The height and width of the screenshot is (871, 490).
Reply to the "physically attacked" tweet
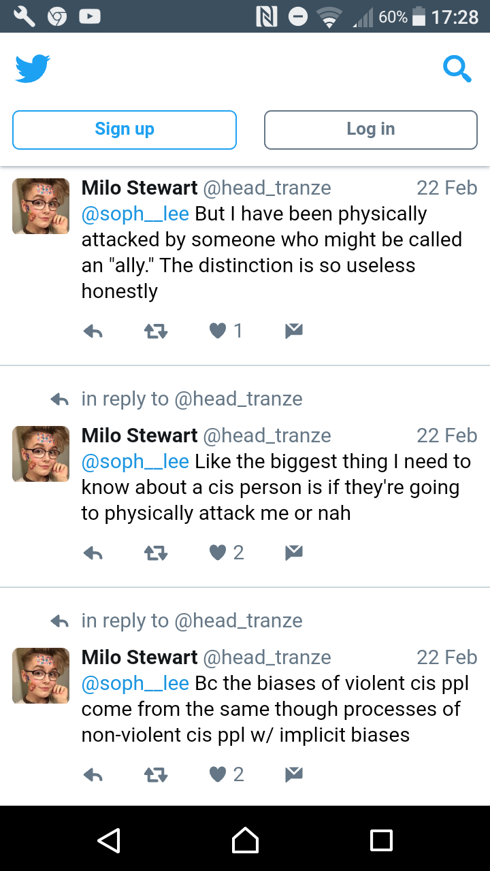click(93, 331)
